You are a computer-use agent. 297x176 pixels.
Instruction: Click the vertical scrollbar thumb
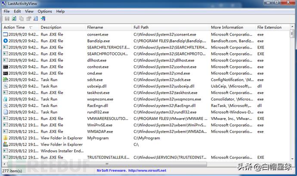click(292, 33)
